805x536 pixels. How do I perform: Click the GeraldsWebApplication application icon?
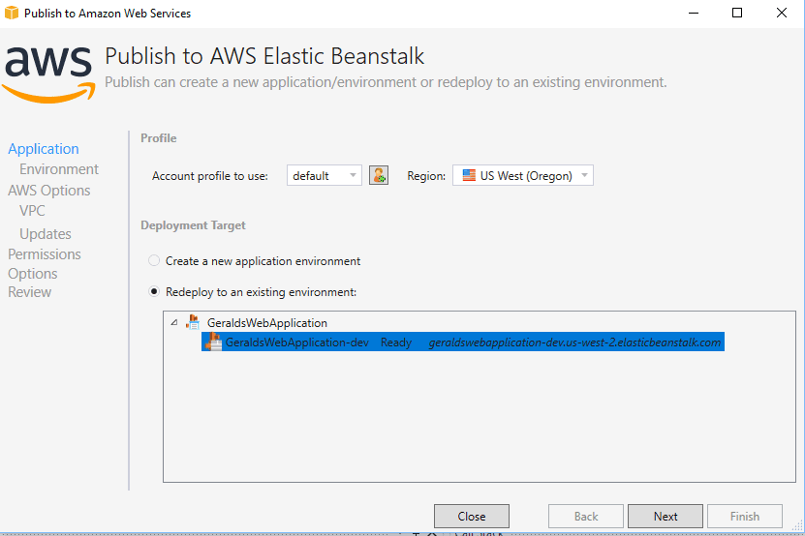(x=193, y=322)
